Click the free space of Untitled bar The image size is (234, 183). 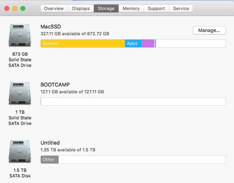[x=142, y=160]
